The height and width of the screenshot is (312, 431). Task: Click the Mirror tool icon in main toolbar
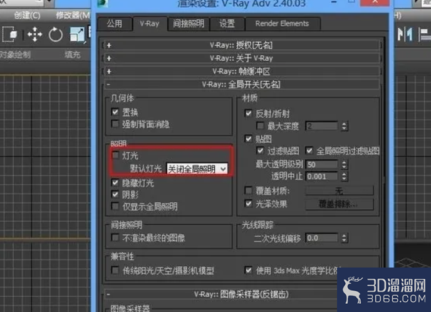[x=405, y=35]
